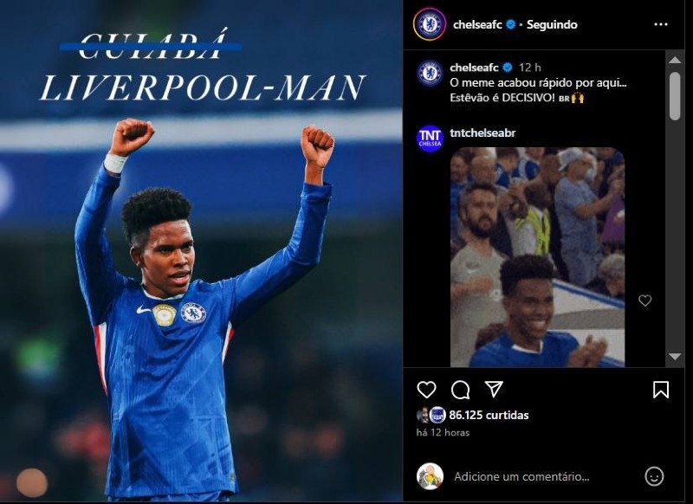The height and width of the screenshot is (504, 693).
Task: Click scrollbar up arrow in comments
Action: (675, 60)
